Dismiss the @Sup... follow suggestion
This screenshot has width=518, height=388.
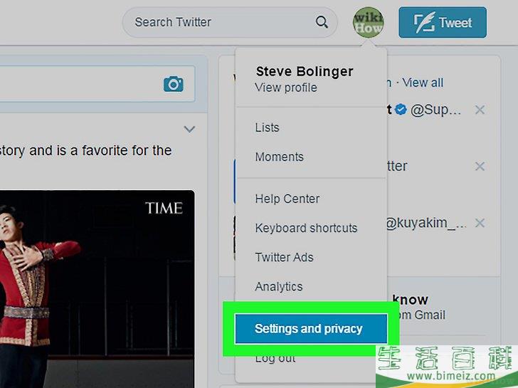coord(480,110)
